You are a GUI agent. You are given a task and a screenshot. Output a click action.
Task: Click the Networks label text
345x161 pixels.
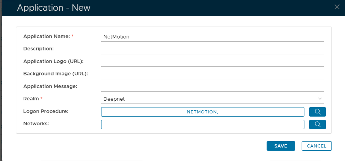point(36,124)
